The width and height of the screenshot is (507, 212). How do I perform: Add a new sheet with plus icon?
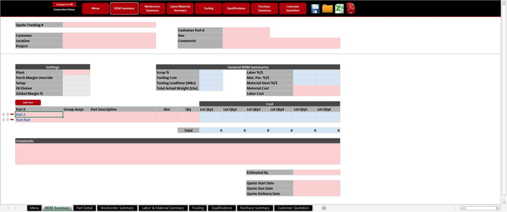[x=324, y=208]
